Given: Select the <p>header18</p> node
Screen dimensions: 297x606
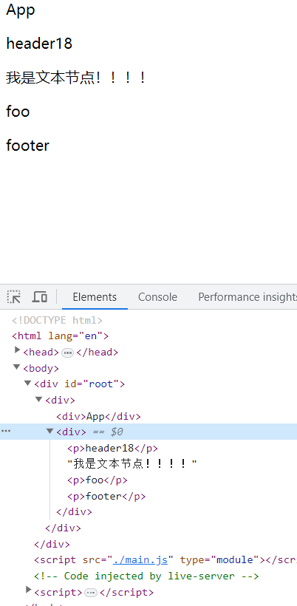Looking at the screenshot, I should pos(112,449).
